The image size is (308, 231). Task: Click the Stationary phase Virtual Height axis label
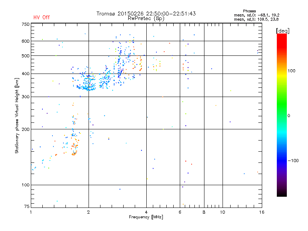click(x=17, y=115)
